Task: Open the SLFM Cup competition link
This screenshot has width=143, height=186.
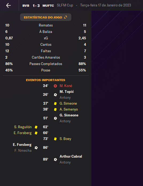Action: click(65, 5)
